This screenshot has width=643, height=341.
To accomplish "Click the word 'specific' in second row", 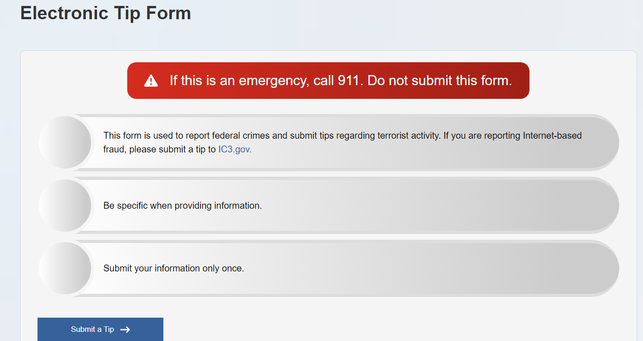I will point(132,206).
